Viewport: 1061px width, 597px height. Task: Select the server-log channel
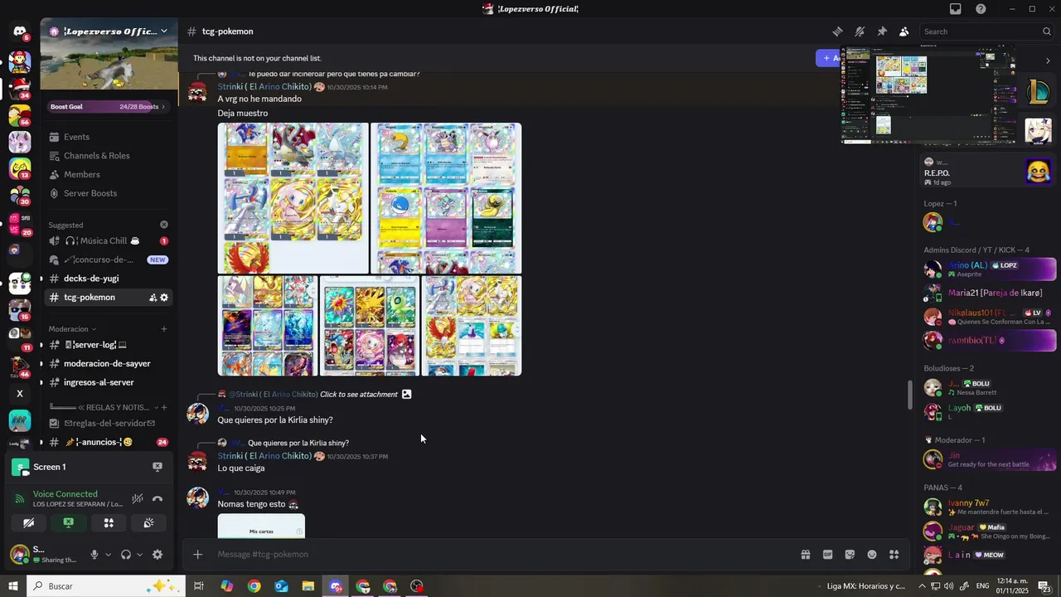pos(109,345)
